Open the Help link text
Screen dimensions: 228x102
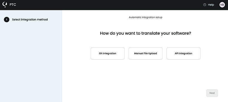coord(211,5)
